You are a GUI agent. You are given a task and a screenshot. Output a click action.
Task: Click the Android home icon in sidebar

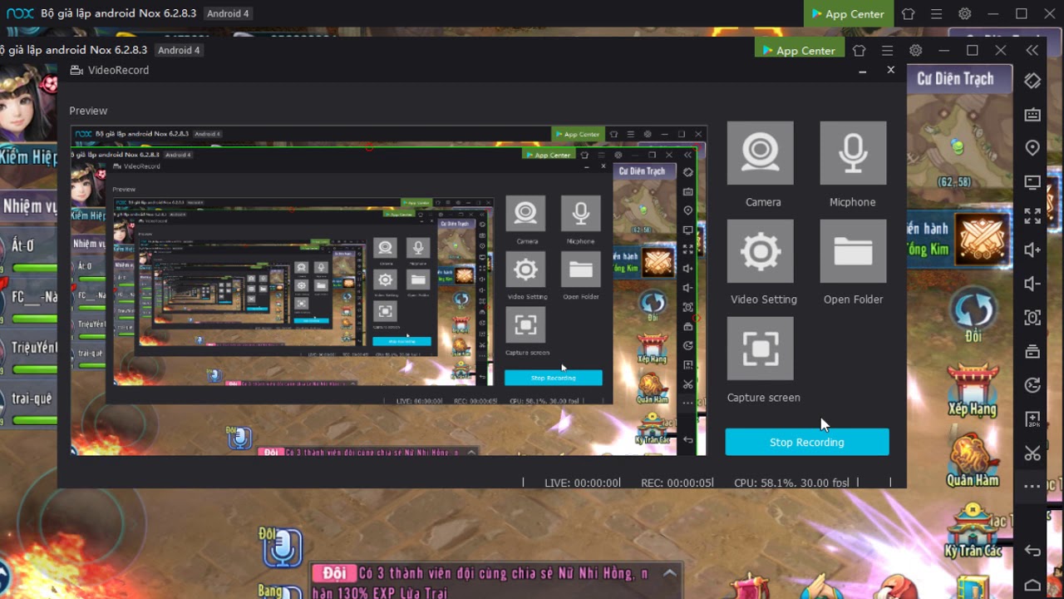coord(1032,584)
